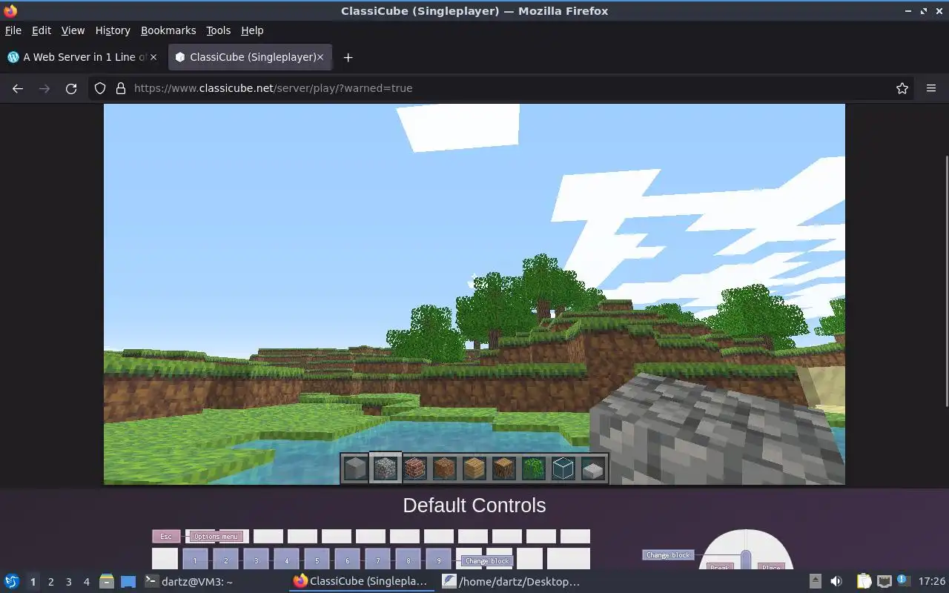Viewport: 949px width, 593px height.
Task: Open the system start menu icon
Action: coord(12,581)
